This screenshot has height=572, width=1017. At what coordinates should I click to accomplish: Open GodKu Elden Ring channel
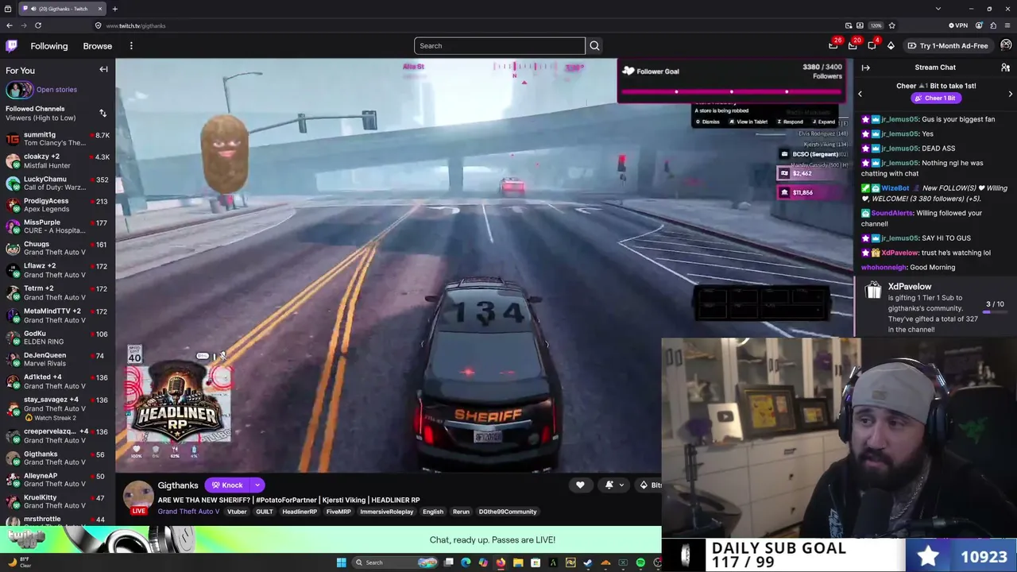point(57,338)
